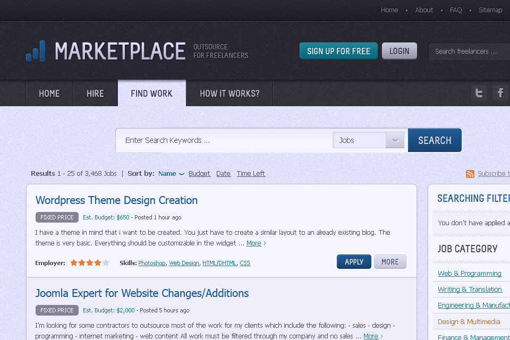This screenshot has width=510, height=340.
Task: Open the FAQ page
Action: tap(455, 10)
